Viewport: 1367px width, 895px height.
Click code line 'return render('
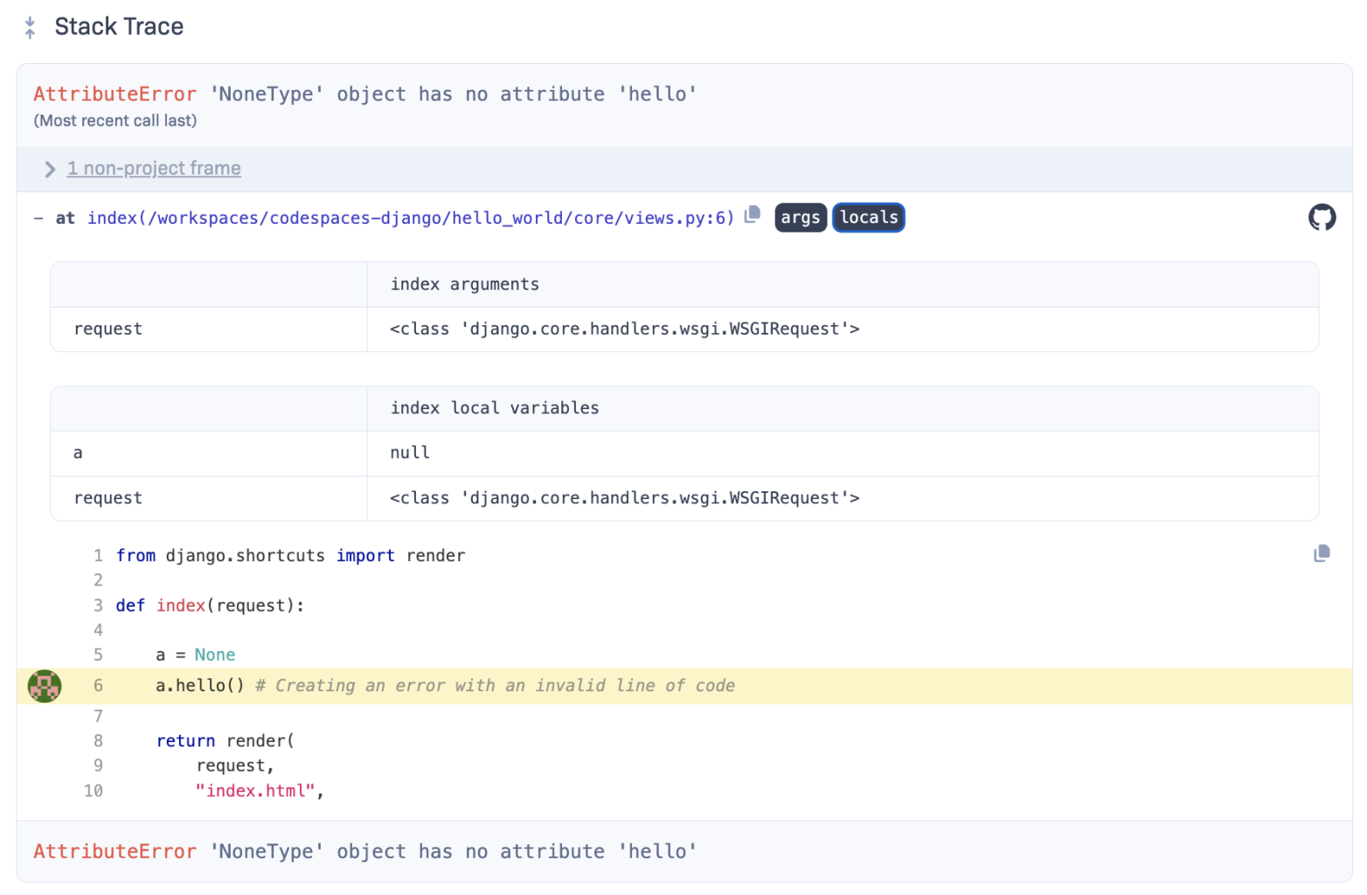point(226,741)
